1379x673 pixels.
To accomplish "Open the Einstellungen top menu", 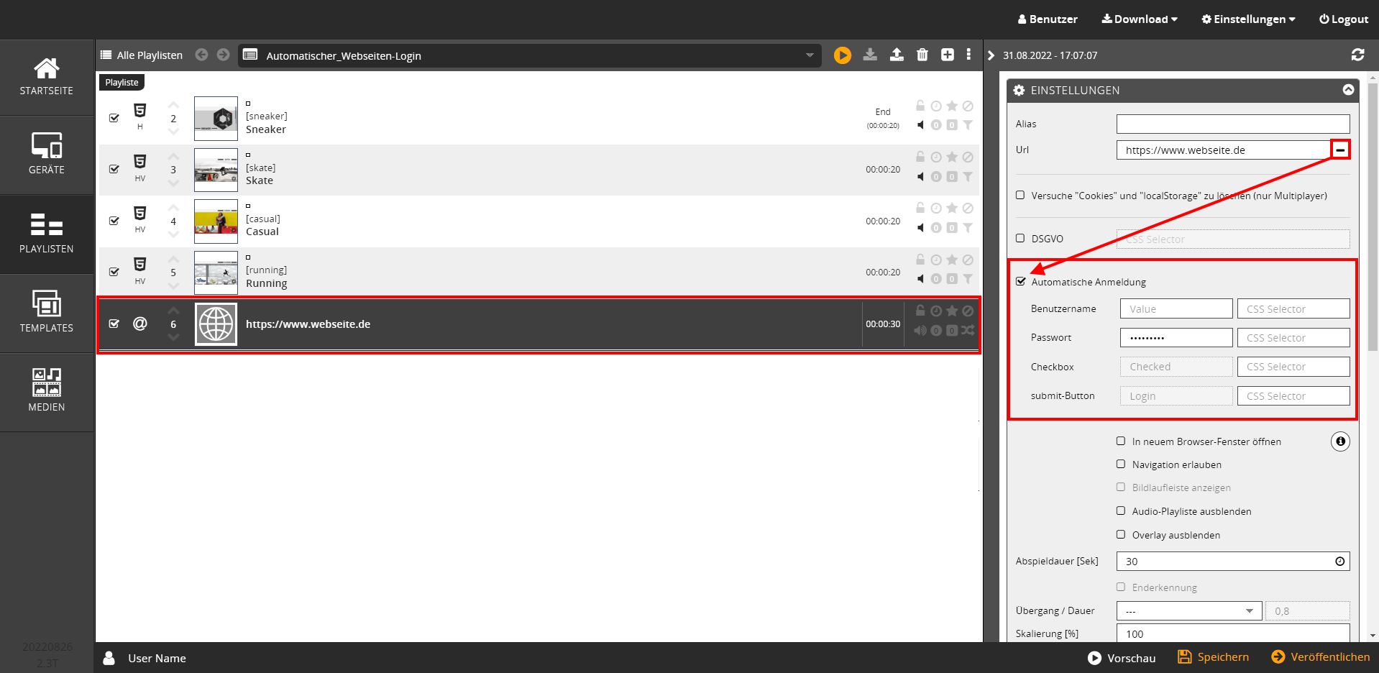I will (x=1248, y=19).
